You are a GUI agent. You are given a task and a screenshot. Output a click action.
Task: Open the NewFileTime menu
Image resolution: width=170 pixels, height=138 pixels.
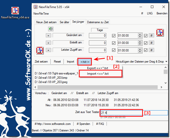coord(41,14)
